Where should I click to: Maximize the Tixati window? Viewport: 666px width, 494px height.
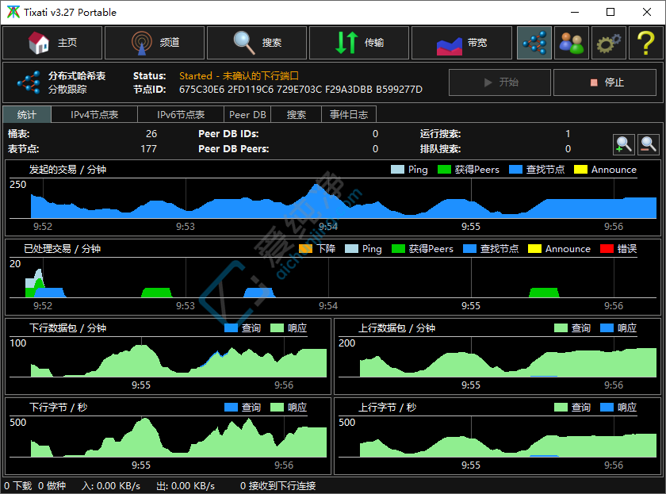pyautogui.click(x=610, y=12)
